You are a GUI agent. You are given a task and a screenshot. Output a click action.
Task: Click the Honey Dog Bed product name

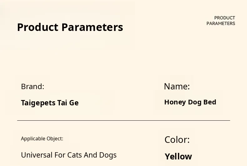click(x=190, y=102)
